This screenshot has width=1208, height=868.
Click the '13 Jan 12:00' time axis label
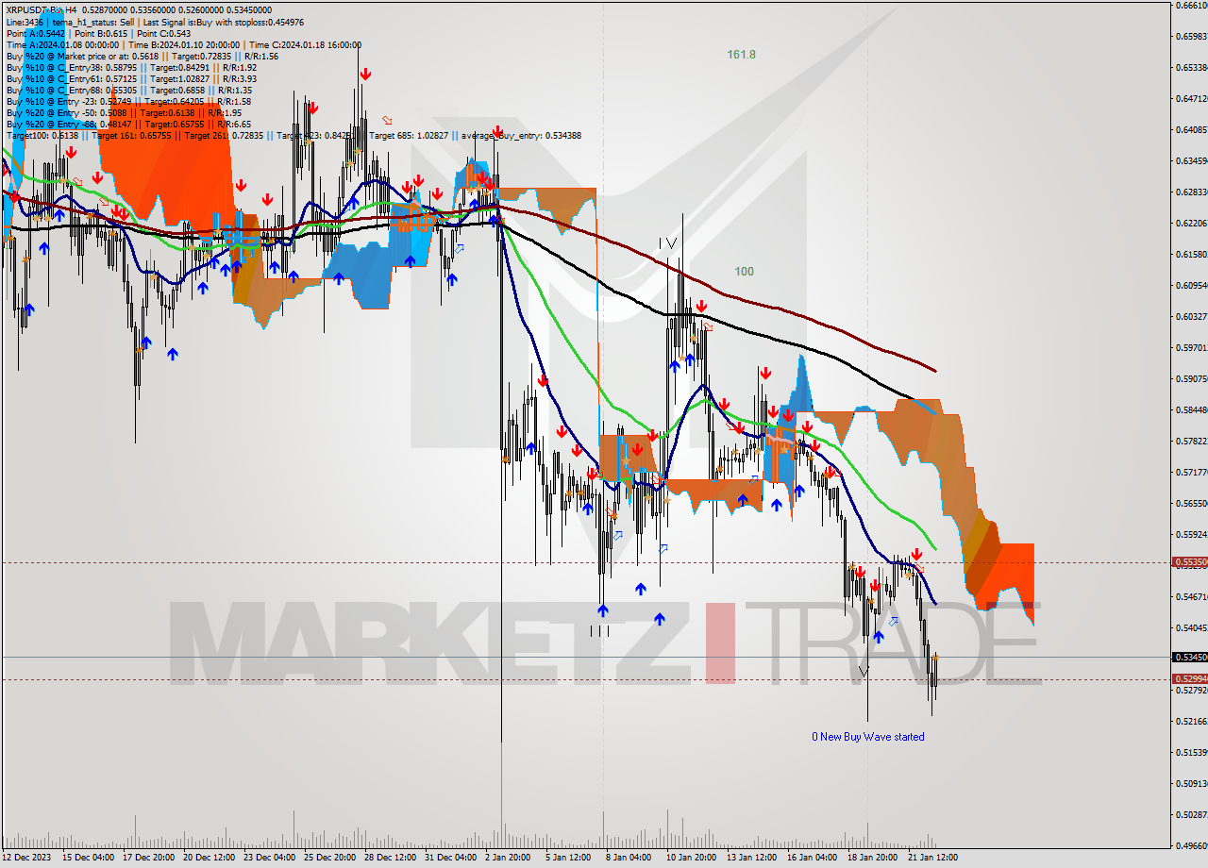coord(751,858)
